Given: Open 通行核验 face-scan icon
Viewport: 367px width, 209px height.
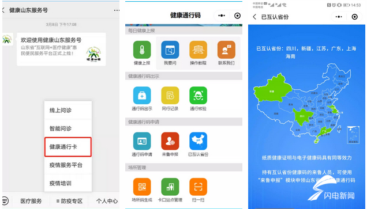Looking at the screenshot, I should tap(198, 95).
